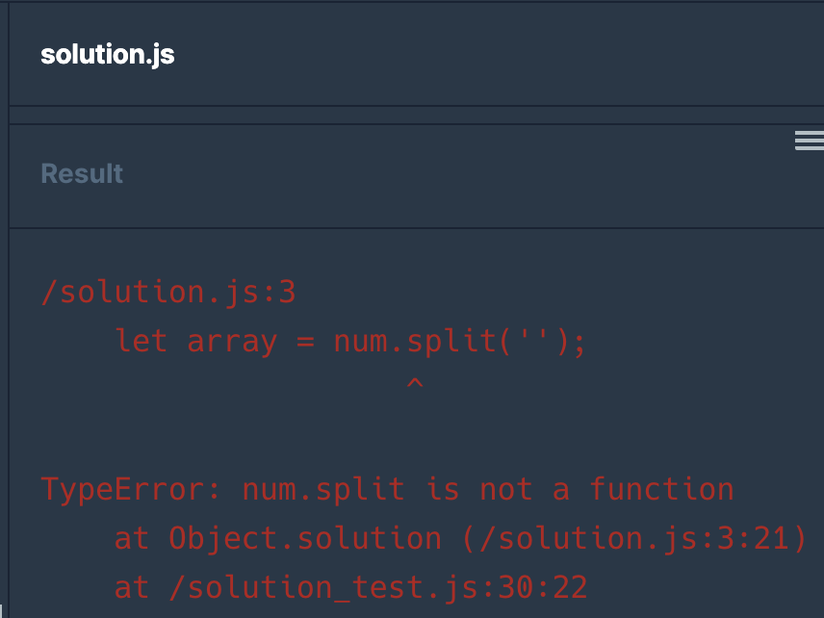Viewport: 824px width, 618px height.
Task: Click Object.solution in the stack trace
Action: tap(305, 539)
